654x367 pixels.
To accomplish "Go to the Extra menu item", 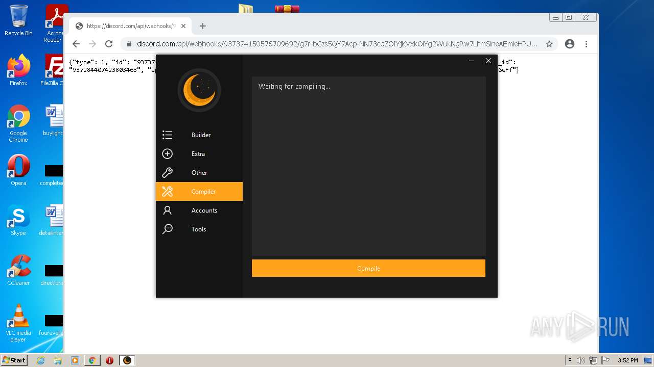I will click(x=198, y=154).
